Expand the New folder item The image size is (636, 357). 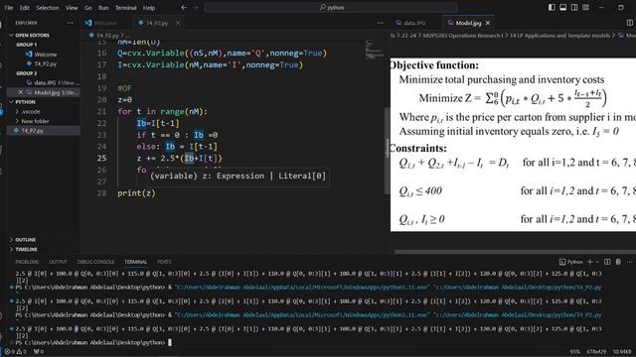coord(35,121)
